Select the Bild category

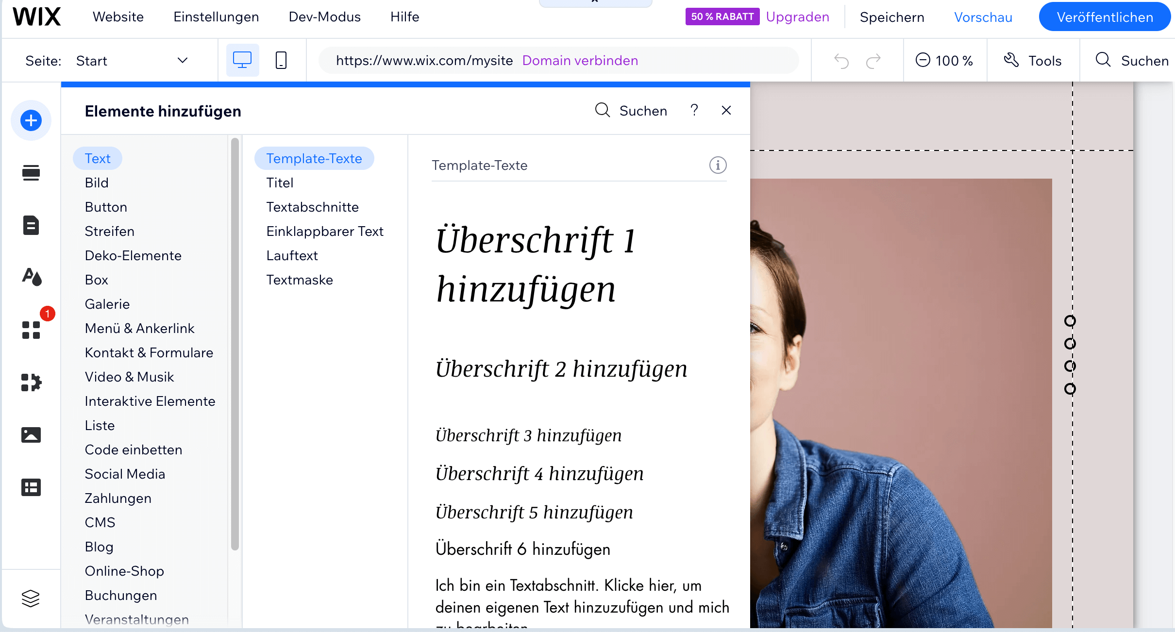pyautogui.click(x=97, y=183)
